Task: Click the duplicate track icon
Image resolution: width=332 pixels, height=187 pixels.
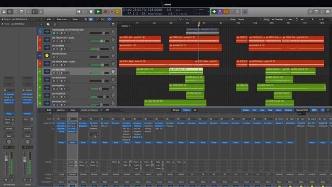Action: [48, 24]
